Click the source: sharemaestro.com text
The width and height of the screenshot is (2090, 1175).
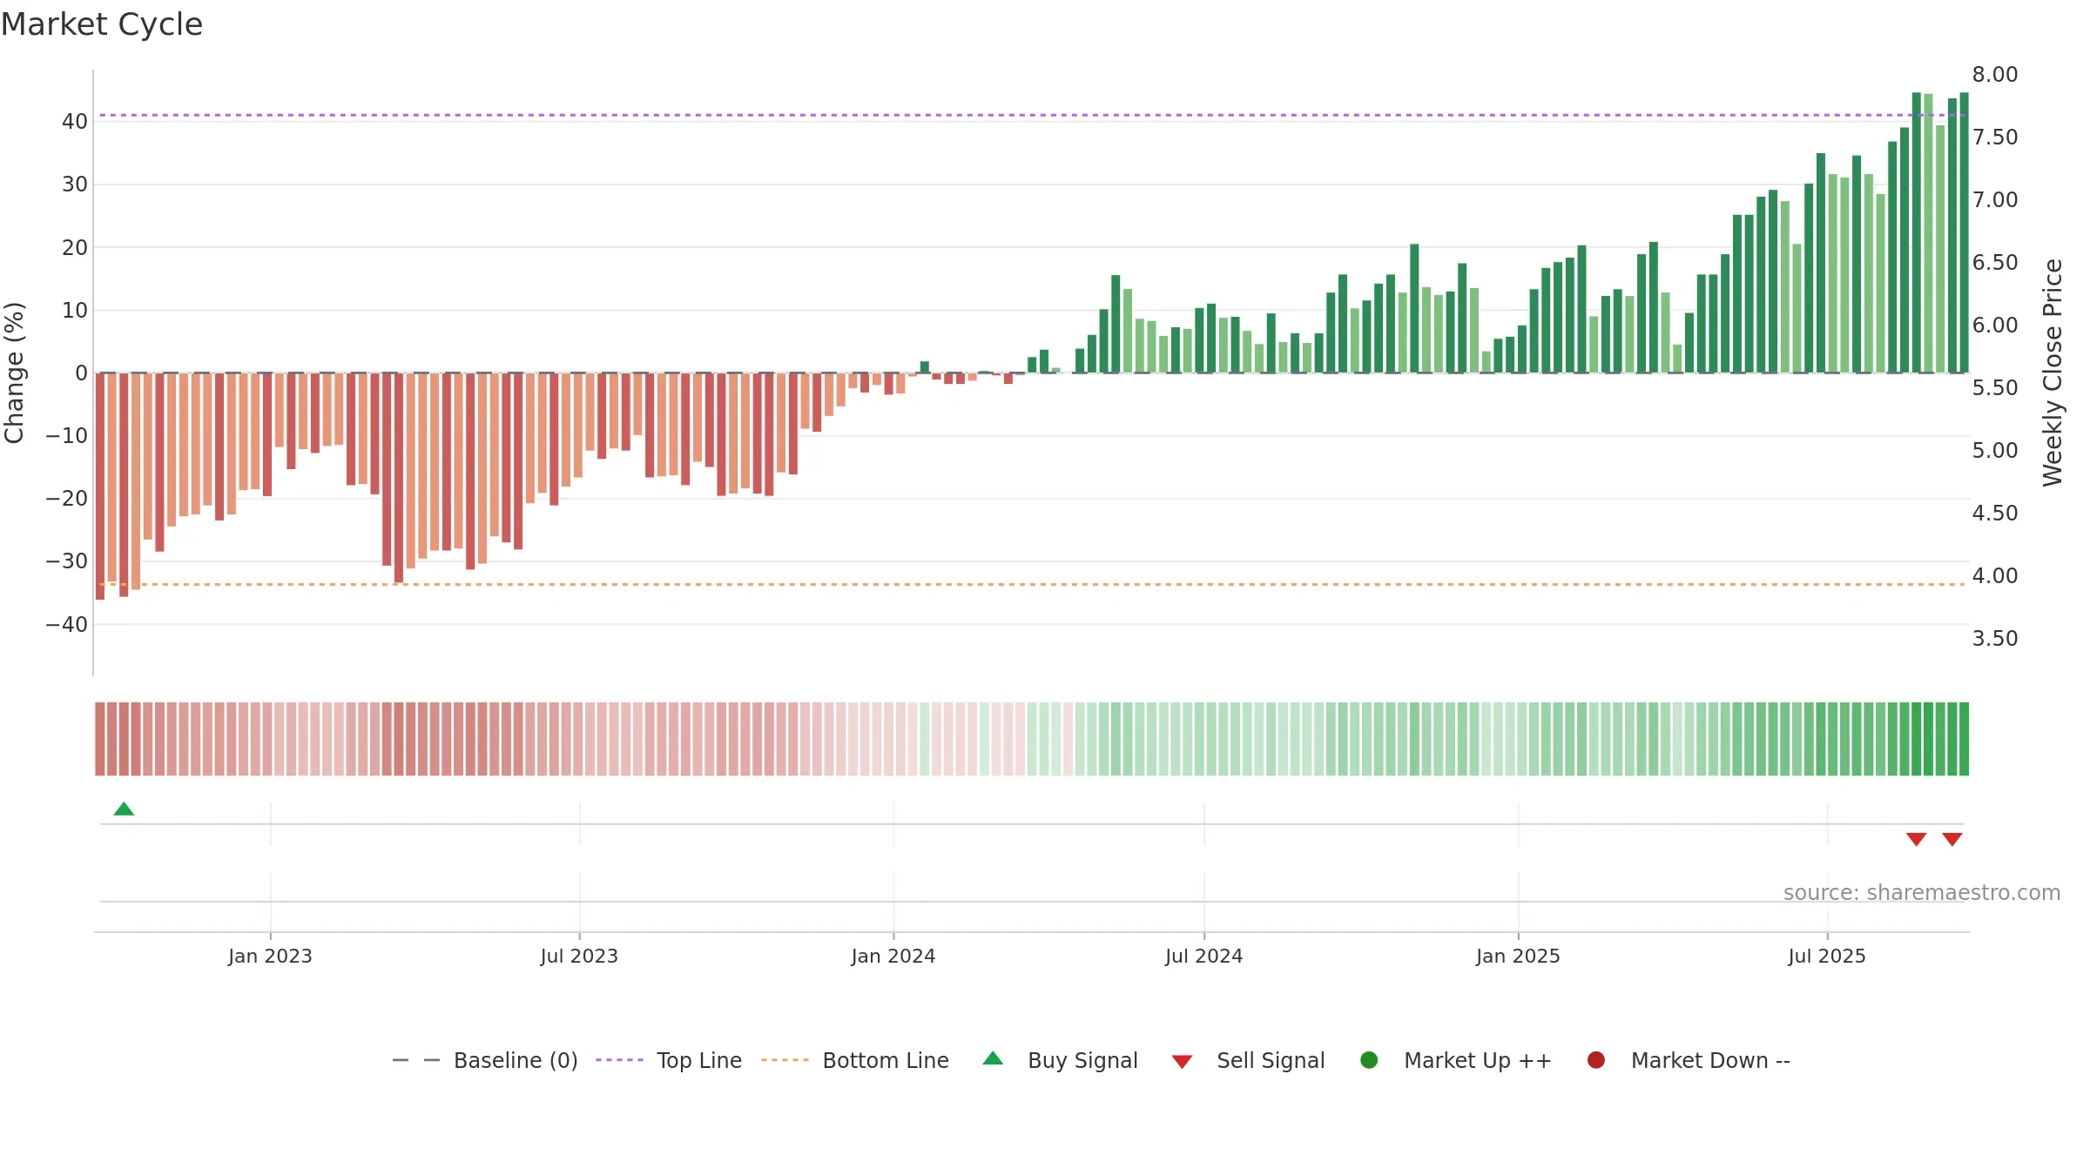click(x=1922, y=892)
